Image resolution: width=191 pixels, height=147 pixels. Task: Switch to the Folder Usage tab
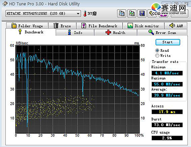[x=27, y=26]
